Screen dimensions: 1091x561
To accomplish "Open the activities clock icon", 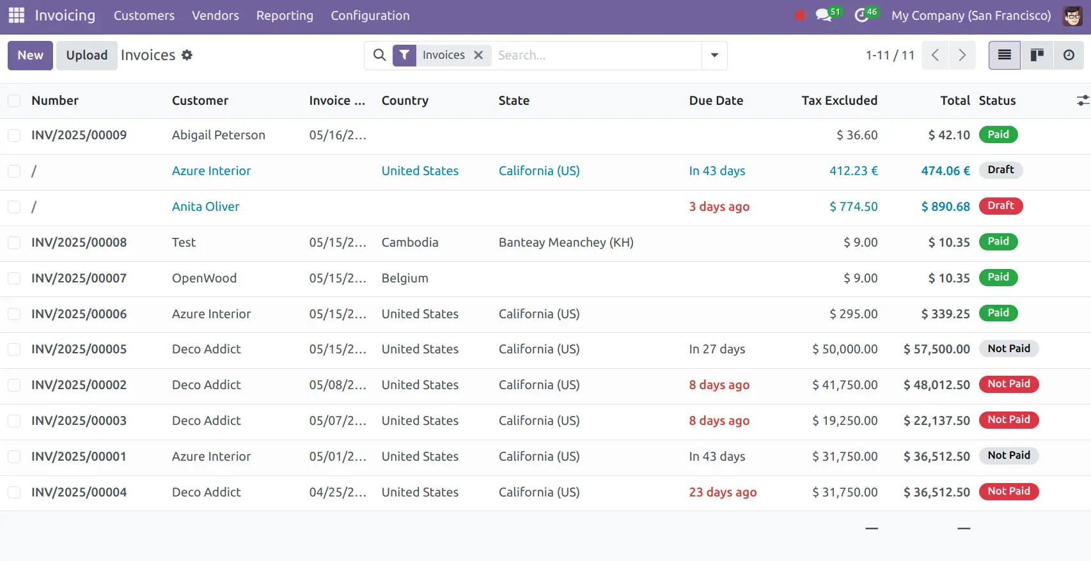I will click(x=862, y=15).
